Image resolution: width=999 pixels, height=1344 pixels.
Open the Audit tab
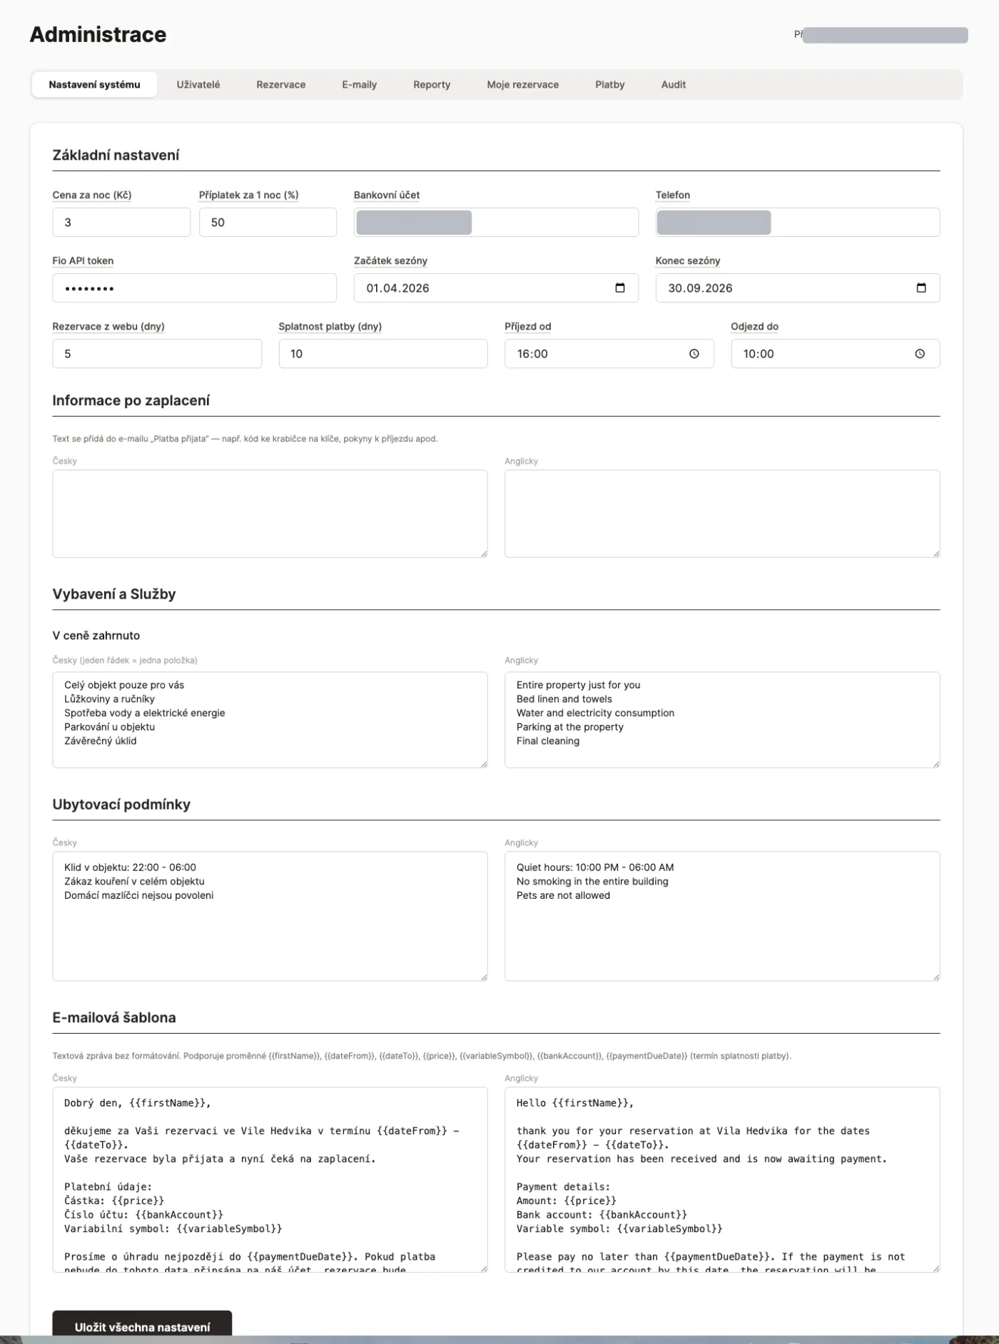(674, 84)
